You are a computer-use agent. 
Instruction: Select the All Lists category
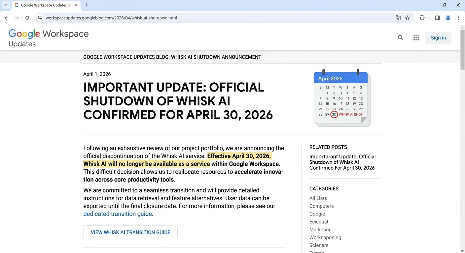(318, 198)
